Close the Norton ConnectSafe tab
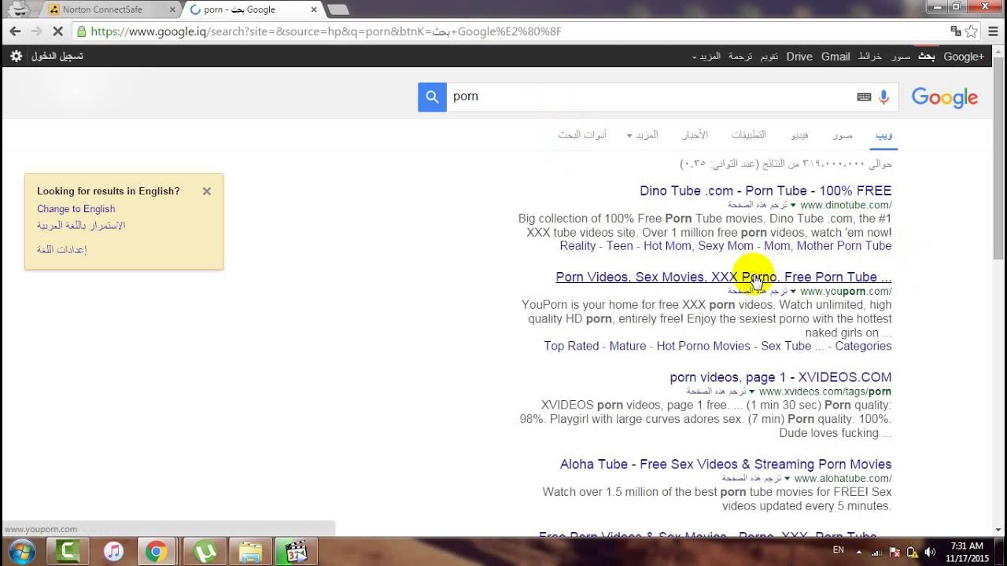 tap(172, 9)
